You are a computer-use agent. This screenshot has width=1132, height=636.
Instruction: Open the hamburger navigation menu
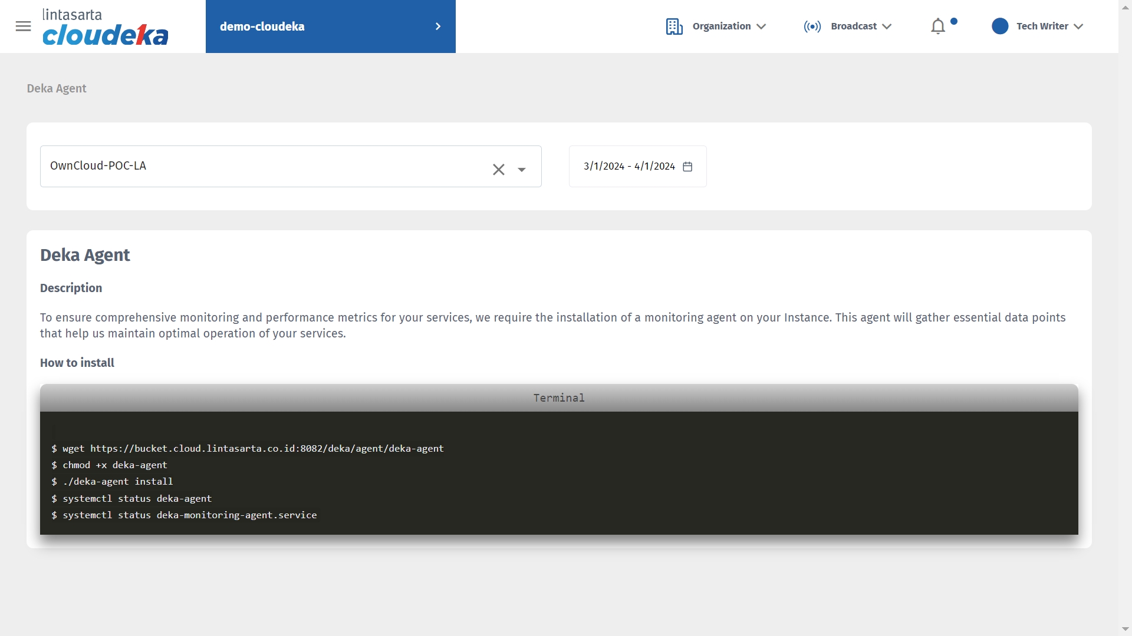pyautogui.click(x=23, y=26)
